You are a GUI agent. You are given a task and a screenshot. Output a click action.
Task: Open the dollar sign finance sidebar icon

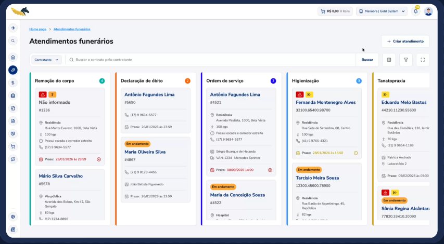tap(12, 83)
